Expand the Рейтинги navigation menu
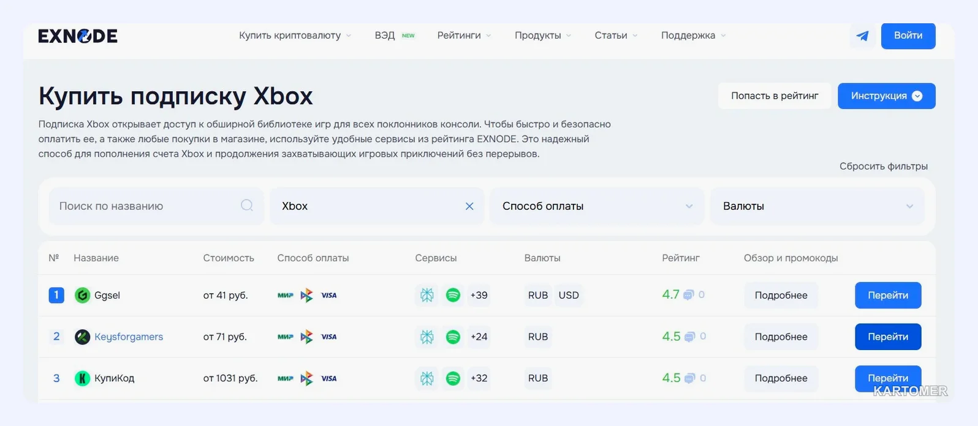This screenshot has height=426, width=978. (464, 35)
